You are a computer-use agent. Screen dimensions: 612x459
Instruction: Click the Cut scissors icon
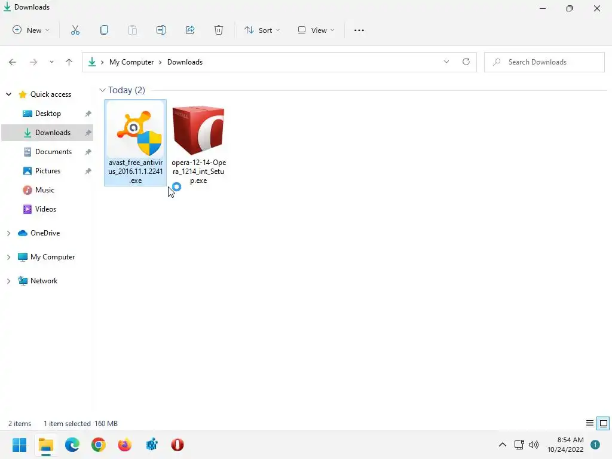point(75,30)
